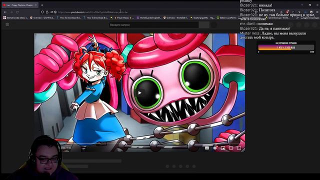This screenshot has height=180, width=320.
Task: Open a new browser tab
Action: (42, 5)
